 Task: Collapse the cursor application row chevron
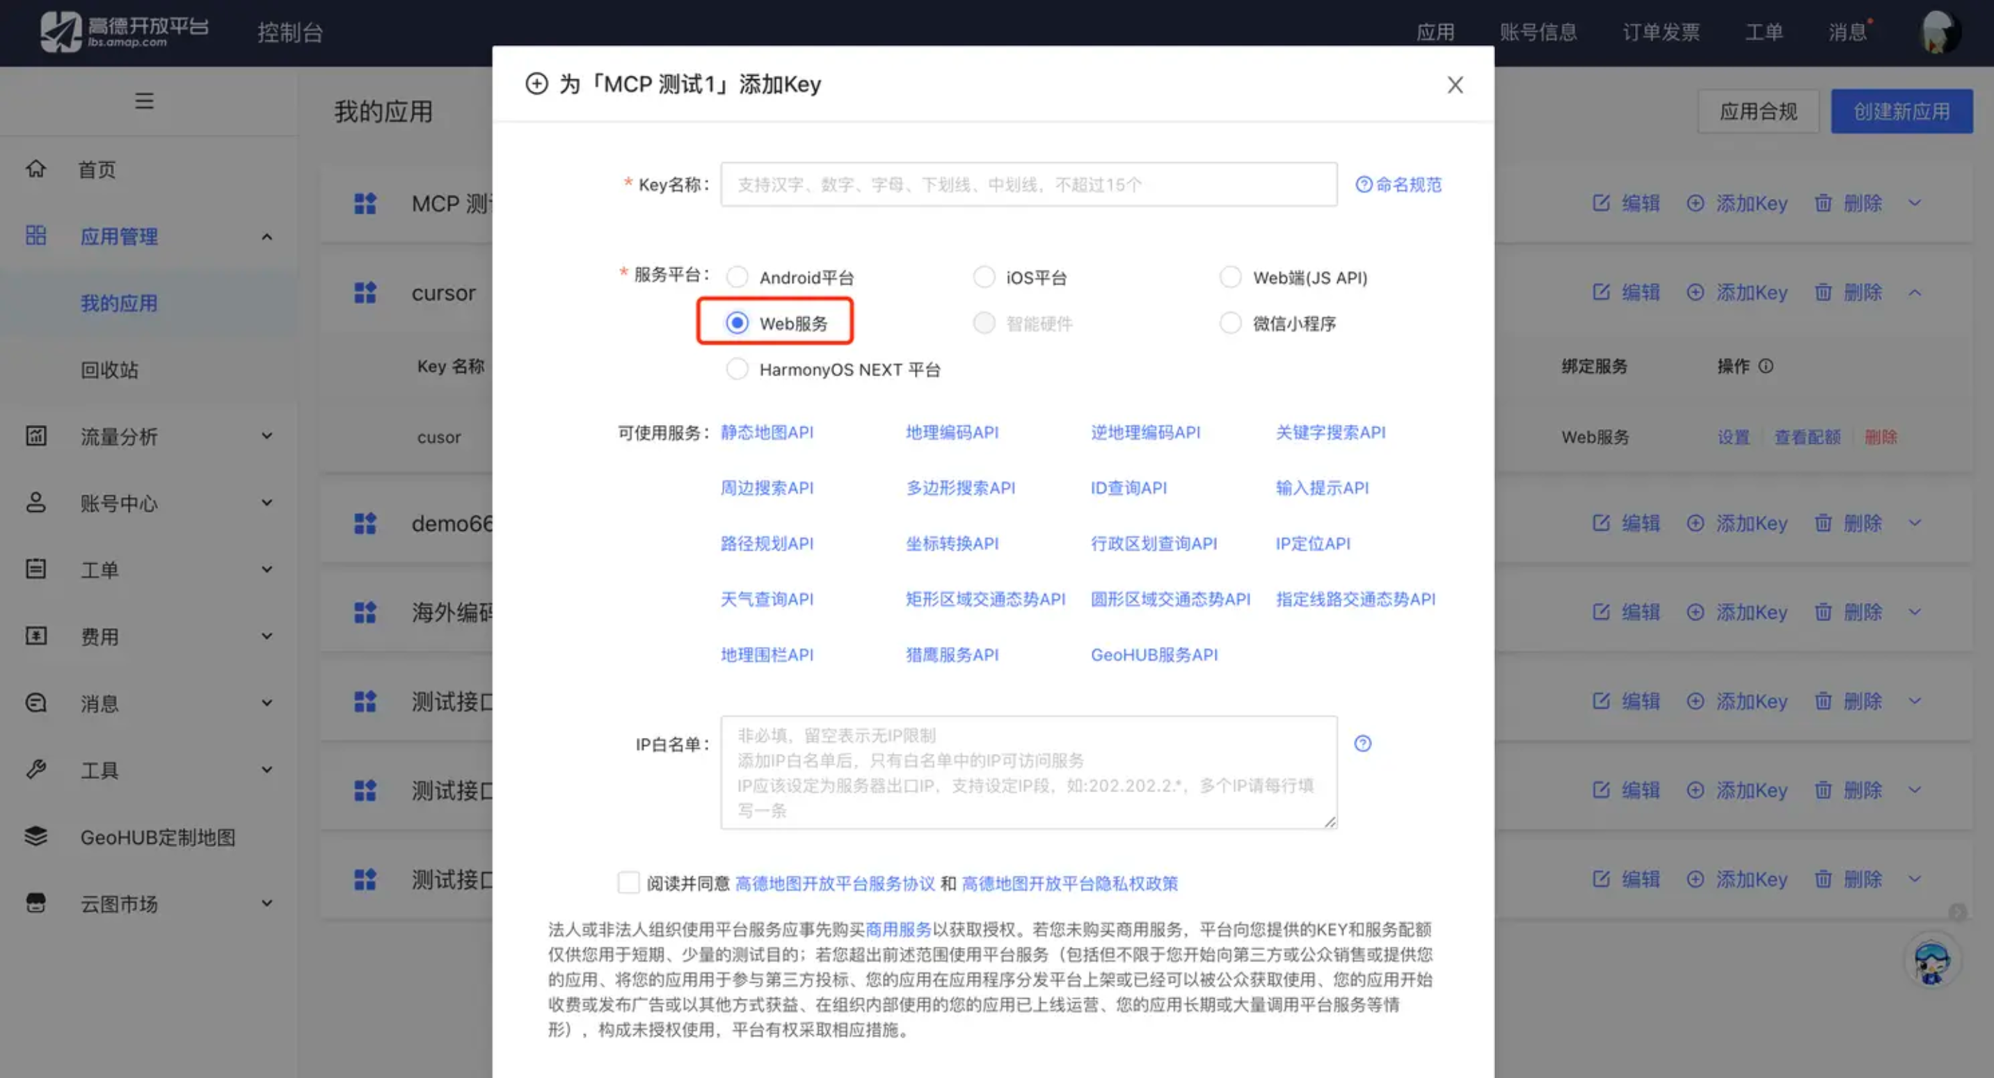[1914, 293]
